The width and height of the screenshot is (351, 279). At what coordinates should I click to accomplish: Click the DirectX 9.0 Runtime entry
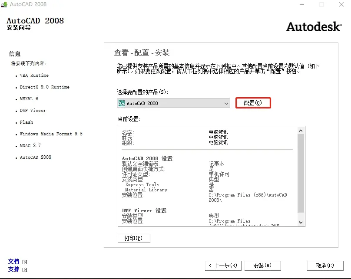click(45, 87)
